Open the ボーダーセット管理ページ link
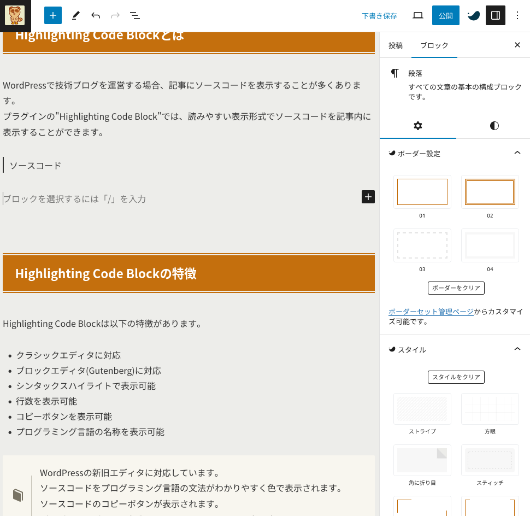Screen dimensions: 530x516 pos(431,312)
